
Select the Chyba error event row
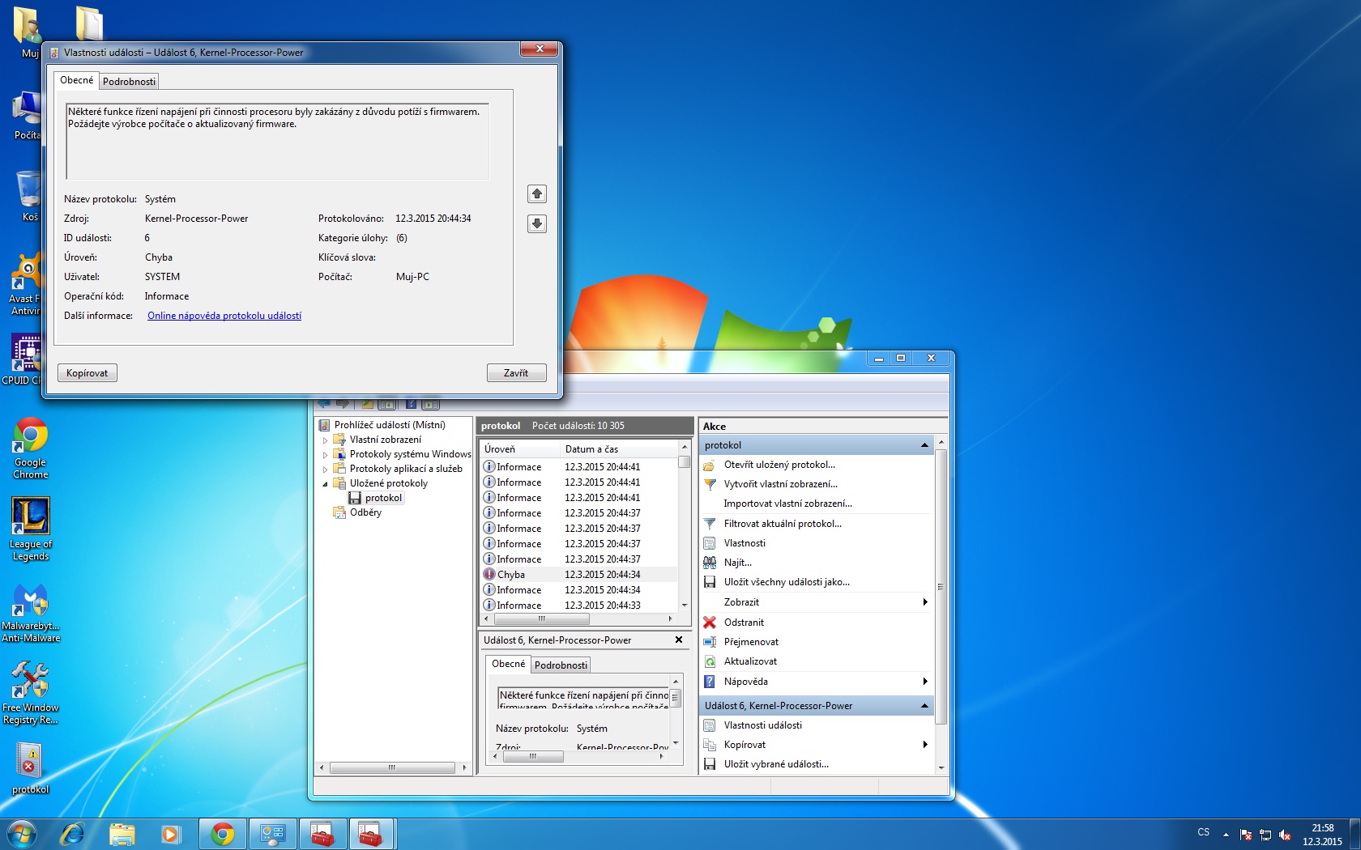[x=579, y=575]
